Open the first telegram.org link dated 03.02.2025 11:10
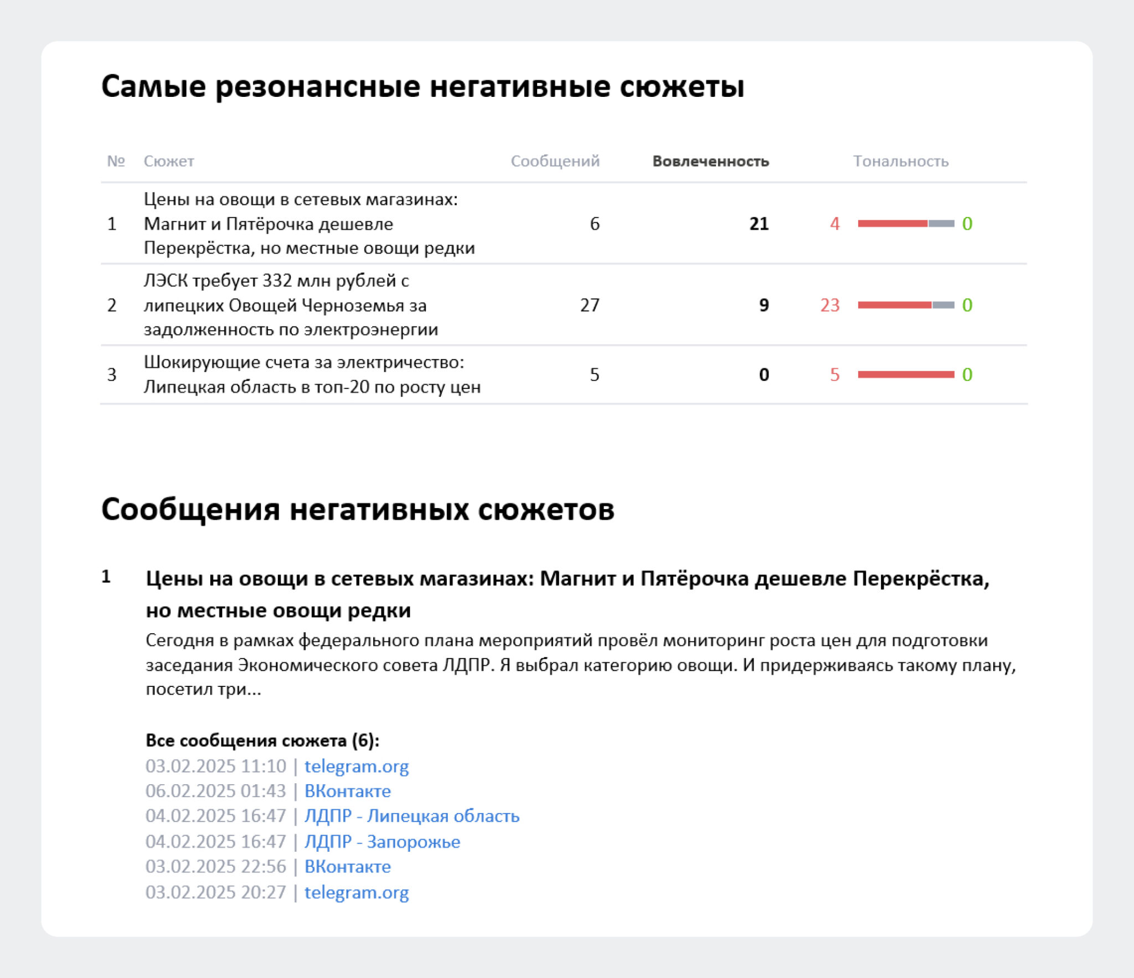Image resolution: width=1134 pixels, height=978 pixels. pyautogui.click(x=356, y=766)
